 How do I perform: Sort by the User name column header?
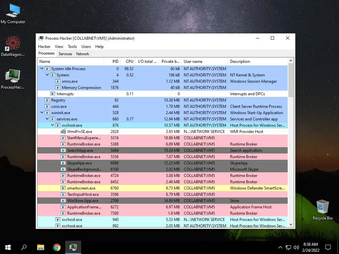coord(205,62)
